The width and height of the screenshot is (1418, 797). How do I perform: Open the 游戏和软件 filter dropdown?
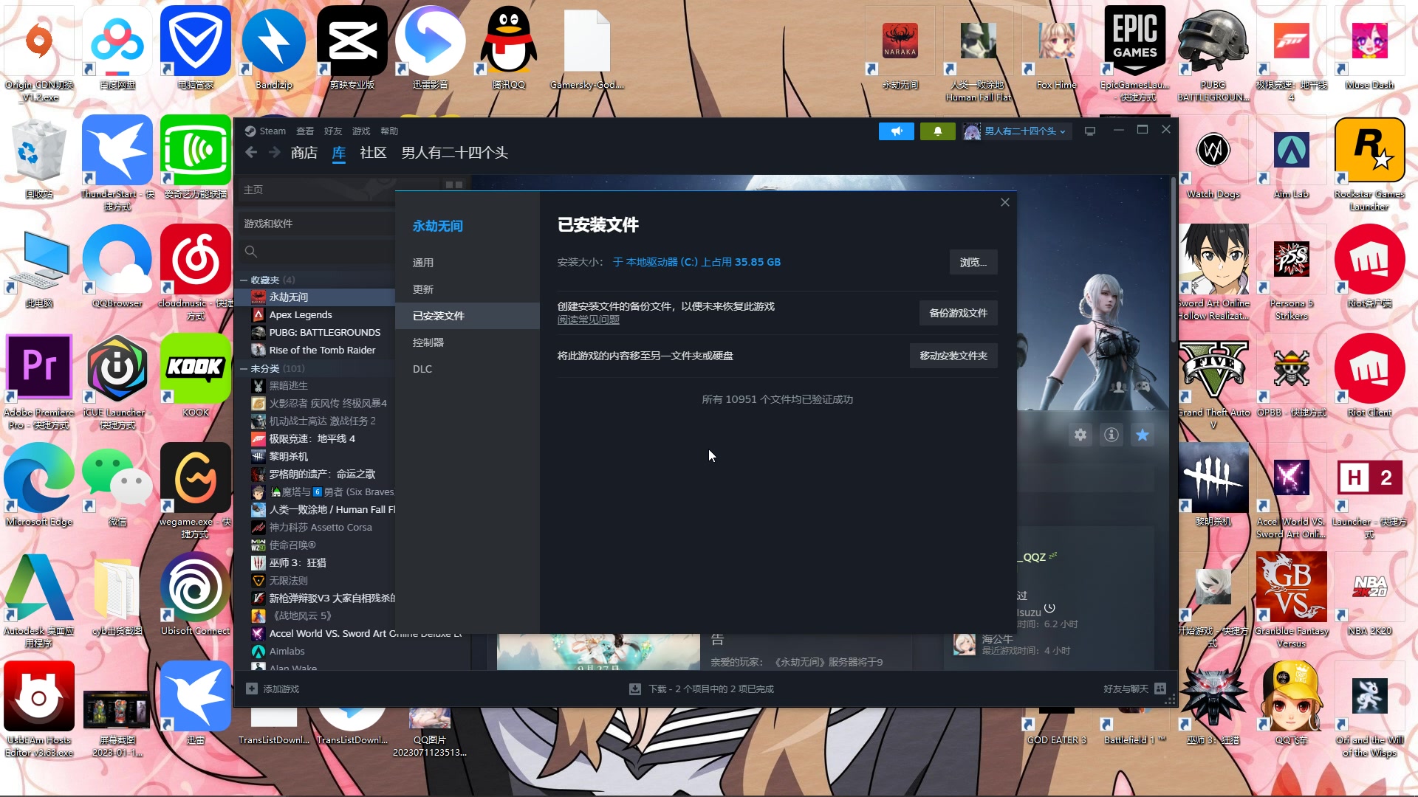click(315, 224)
